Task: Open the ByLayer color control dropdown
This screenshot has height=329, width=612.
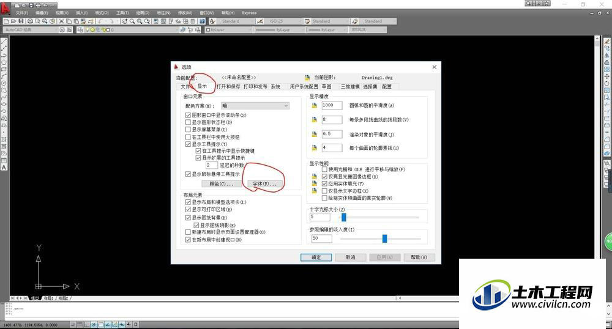Action: (228, 29)
